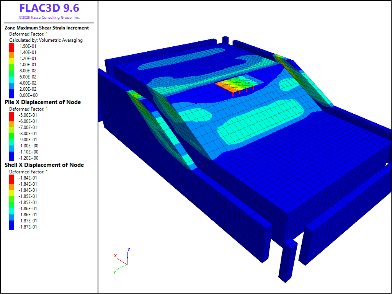Screen dimensions: 392x294
Task: Click the red 1.50E-01 shear strain swatch
Action: pos(11,46)
